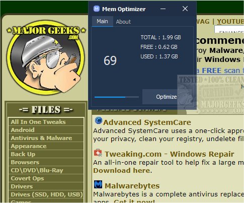This screenshot has width=244, height=203.
Task: Click the TOTAL : 1.99 GB text
Action: [160, 37]
